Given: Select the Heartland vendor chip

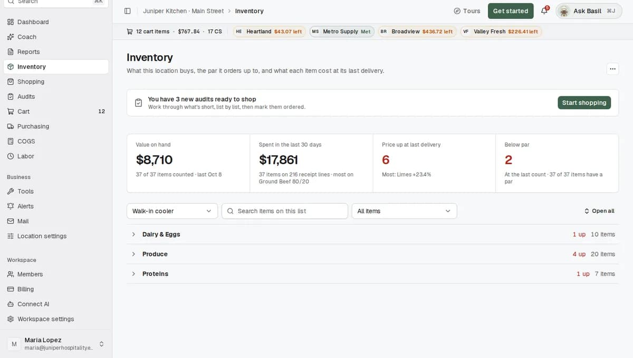Looking at the screenshot, I should click(x=269, y=32).
